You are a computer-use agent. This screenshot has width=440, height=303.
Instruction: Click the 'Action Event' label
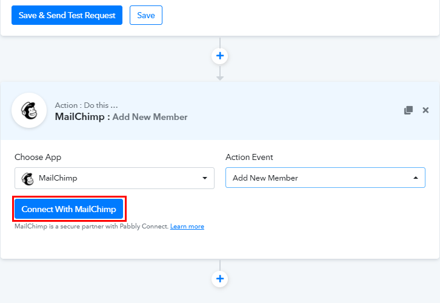(249, 157)
